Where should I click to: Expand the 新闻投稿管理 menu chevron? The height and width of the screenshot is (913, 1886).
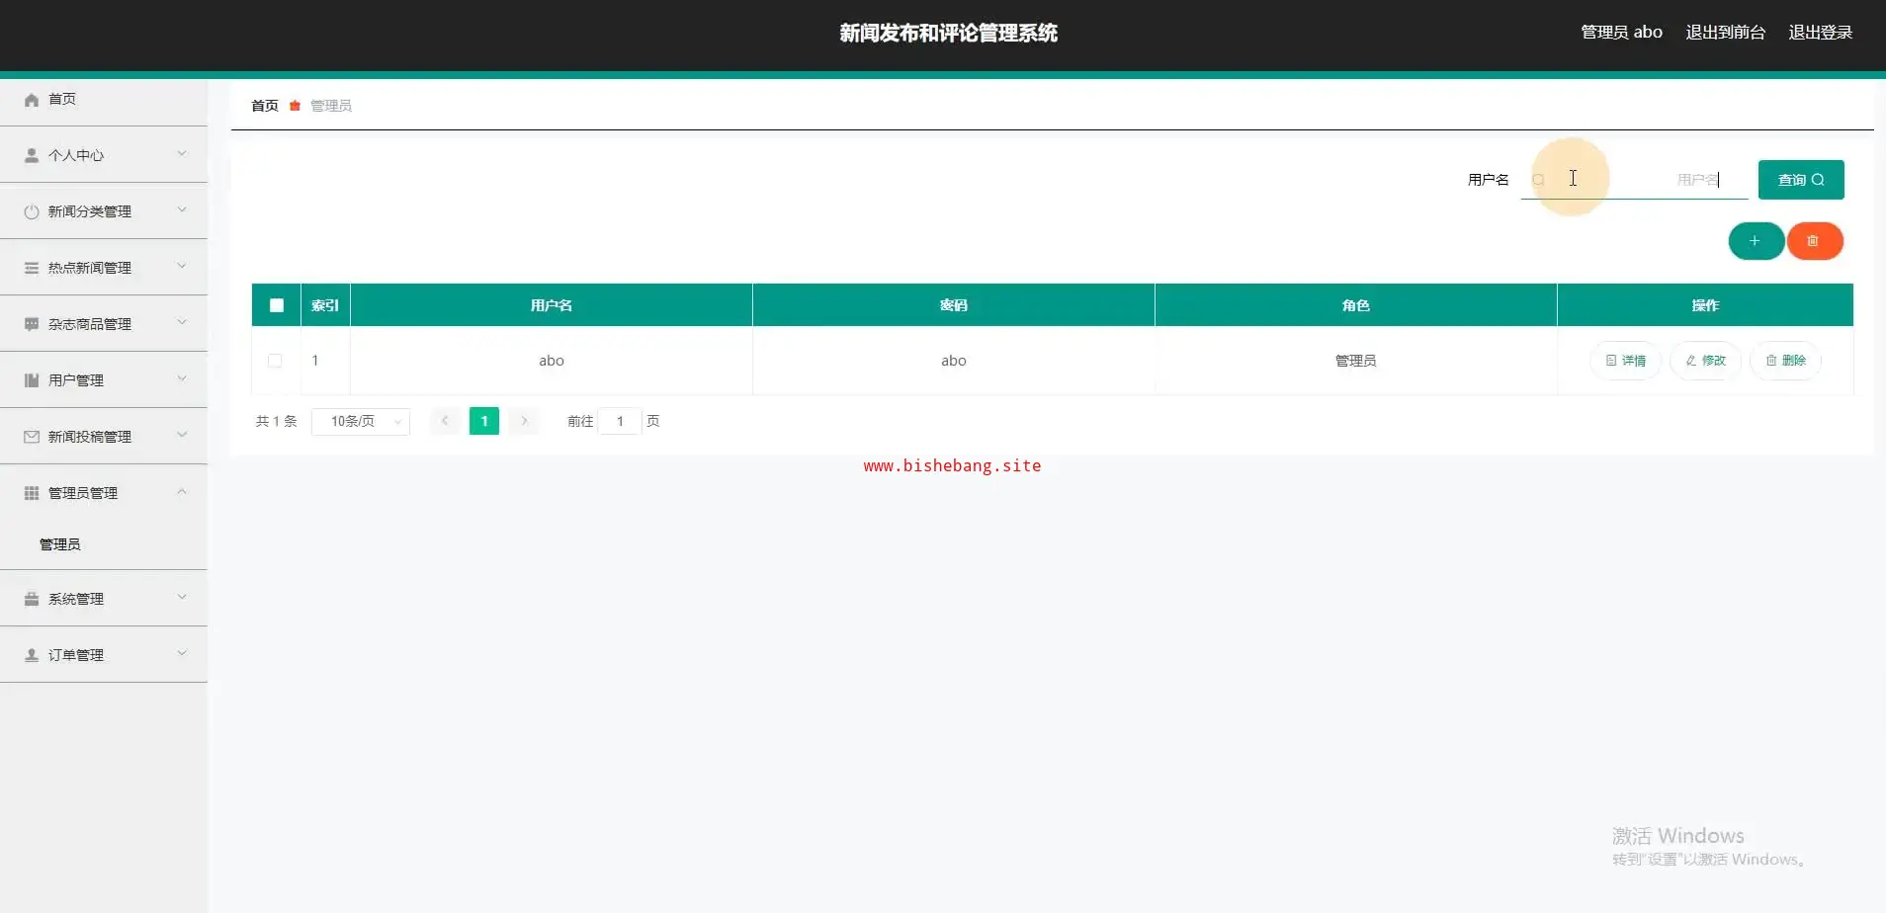pyautogui.click(x=182, y=436)
